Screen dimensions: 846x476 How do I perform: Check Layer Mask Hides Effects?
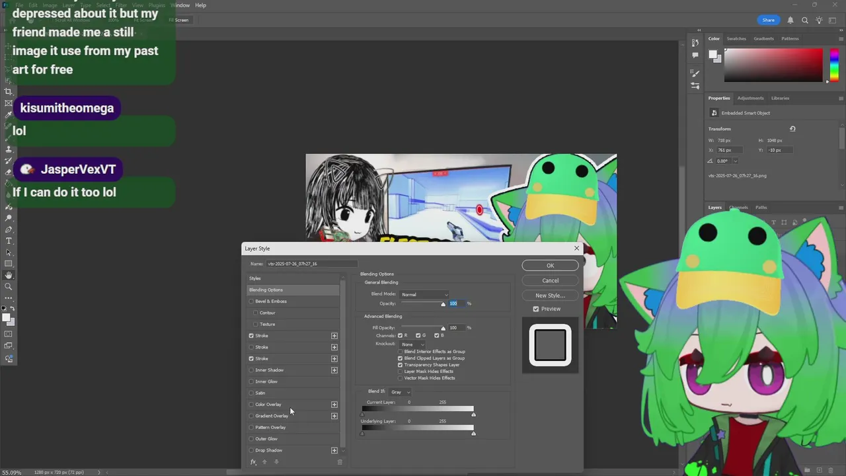[400, 372]
